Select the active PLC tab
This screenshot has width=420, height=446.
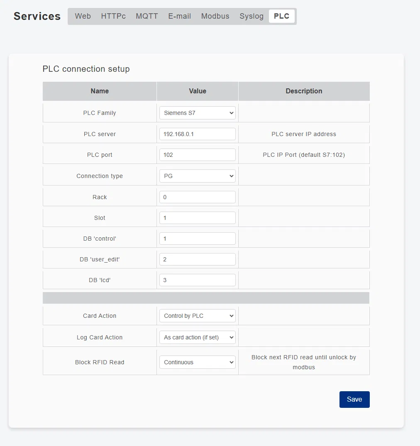point(281,16)
